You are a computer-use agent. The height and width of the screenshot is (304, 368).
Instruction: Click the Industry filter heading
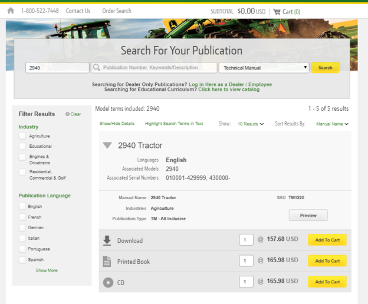pyautogui.click(x=28, y=127)
